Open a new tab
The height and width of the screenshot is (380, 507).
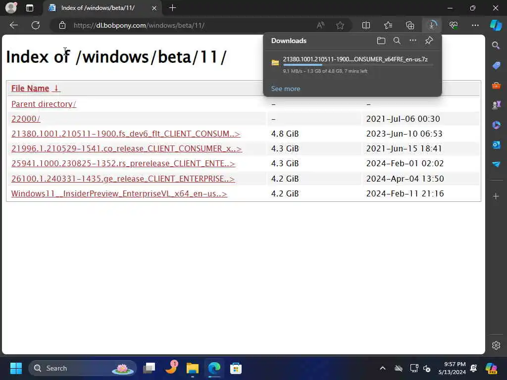point(172,8)
